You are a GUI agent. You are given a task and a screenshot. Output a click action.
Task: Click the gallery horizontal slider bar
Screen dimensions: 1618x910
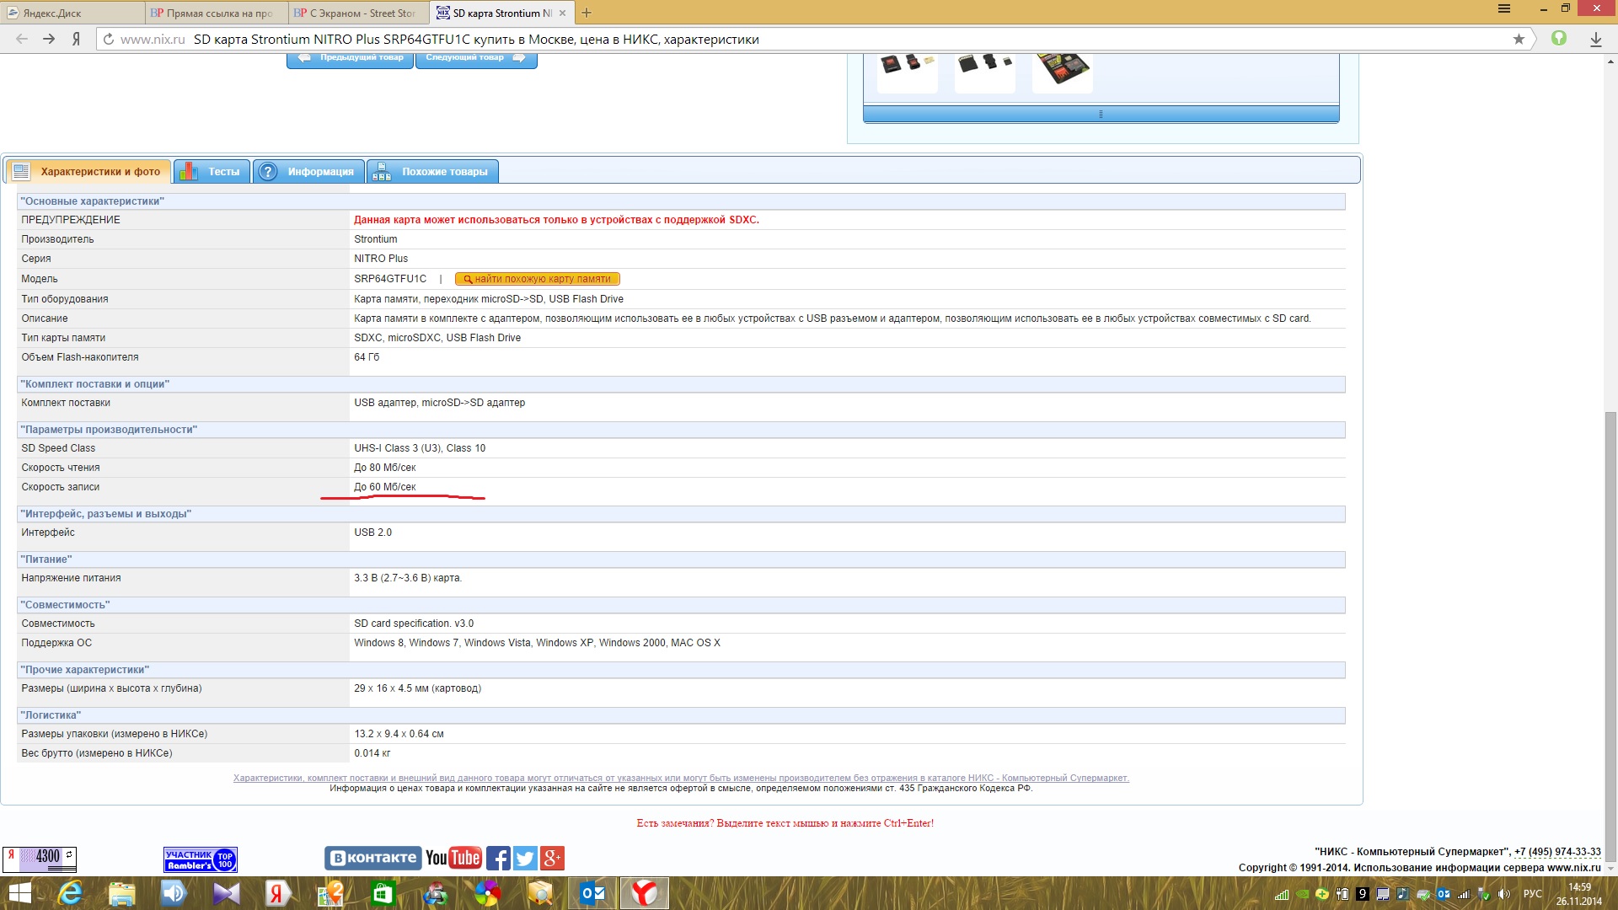tap(1101, 114)
